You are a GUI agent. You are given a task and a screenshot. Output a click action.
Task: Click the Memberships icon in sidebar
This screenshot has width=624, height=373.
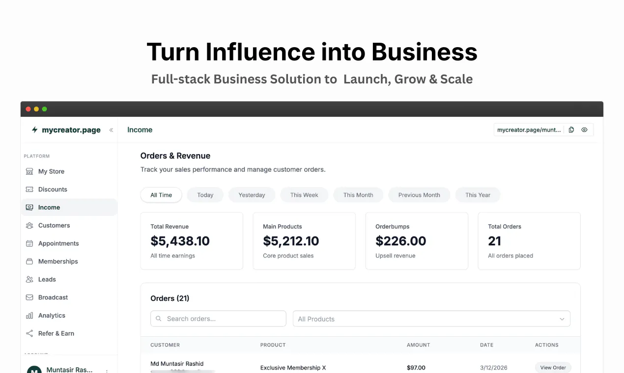[29, 262]
